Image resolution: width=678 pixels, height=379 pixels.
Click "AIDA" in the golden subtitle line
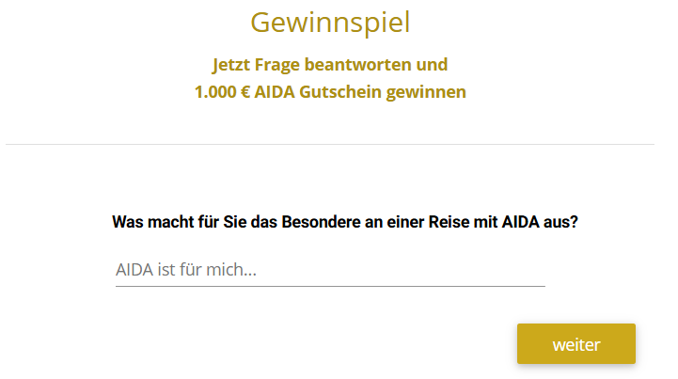coord(279,93)
